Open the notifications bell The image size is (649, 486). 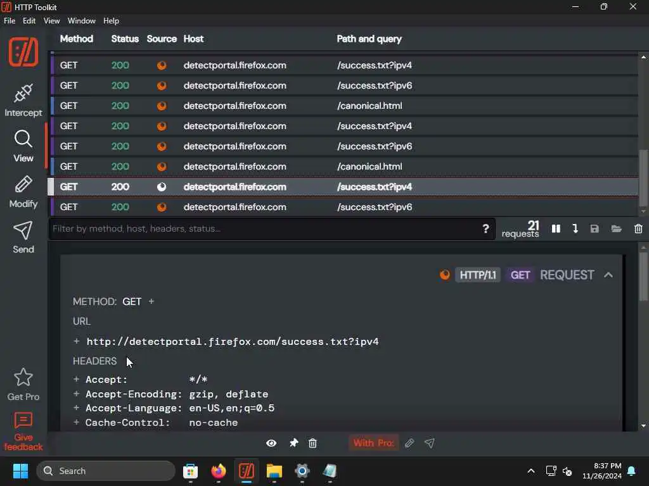click(632, 471)
